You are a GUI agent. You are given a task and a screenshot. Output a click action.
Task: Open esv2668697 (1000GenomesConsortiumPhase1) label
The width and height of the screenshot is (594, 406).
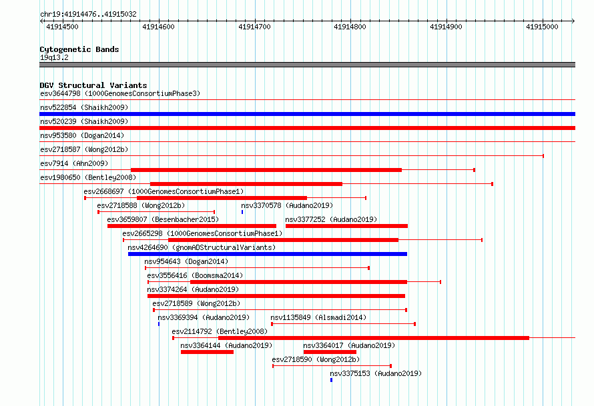[x=164, y=191]
